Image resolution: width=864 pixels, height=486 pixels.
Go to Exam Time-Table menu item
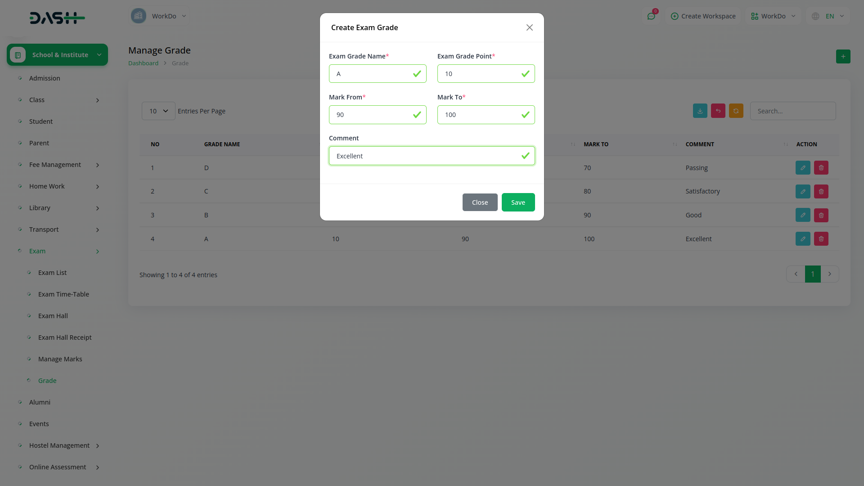pos(63,294)
